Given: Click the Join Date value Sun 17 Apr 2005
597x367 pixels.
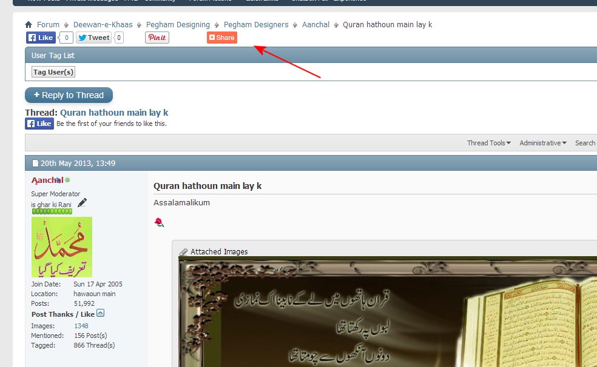Looking at the screenshot, I should [98, 284].
